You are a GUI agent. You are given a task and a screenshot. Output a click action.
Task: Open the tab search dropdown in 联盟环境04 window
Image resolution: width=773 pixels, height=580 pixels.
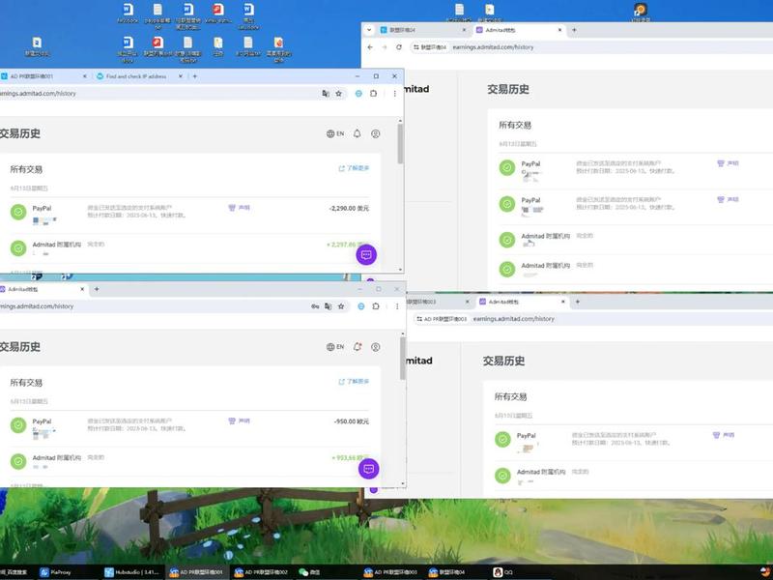coord(369,30)
